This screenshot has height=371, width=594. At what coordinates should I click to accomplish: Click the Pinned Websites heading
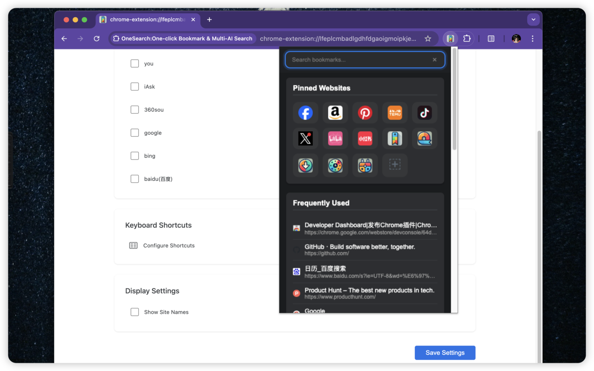[x=322, y=88]
